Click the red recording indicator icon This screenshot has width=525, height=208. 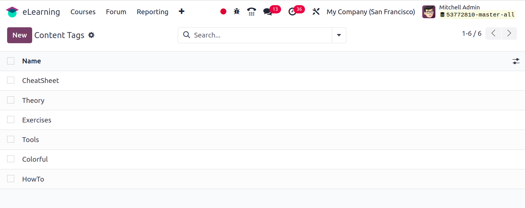(223, 12)
